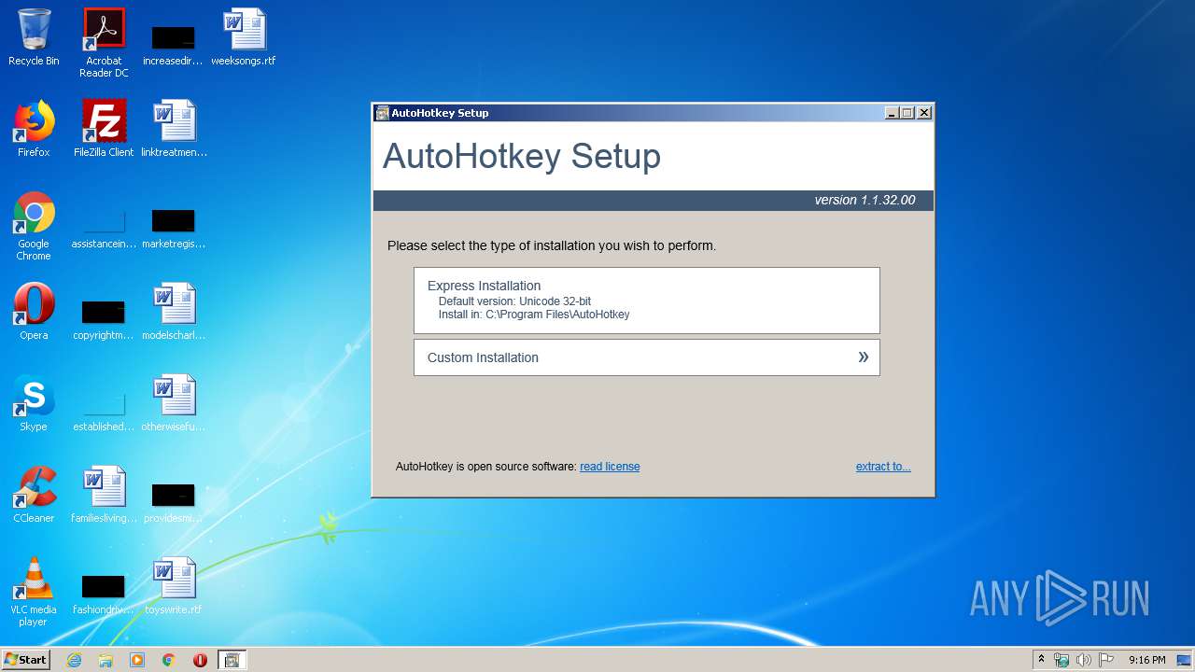Open Custom Installation options
The height and width of the screenshot is (672, 1195).
coord(646,357)
